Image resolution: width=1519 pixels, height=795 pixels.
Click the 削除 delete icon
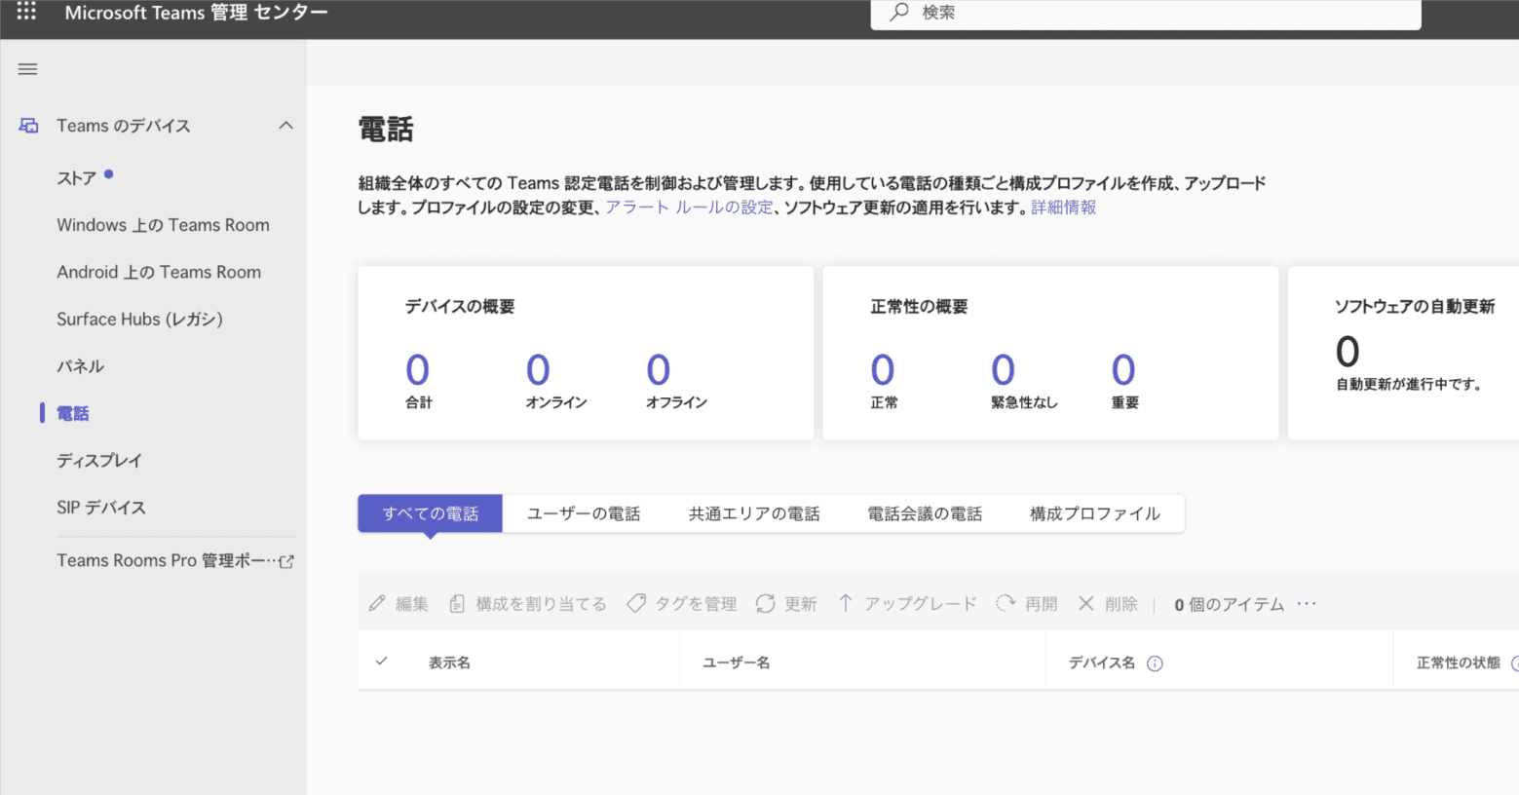1085,603
